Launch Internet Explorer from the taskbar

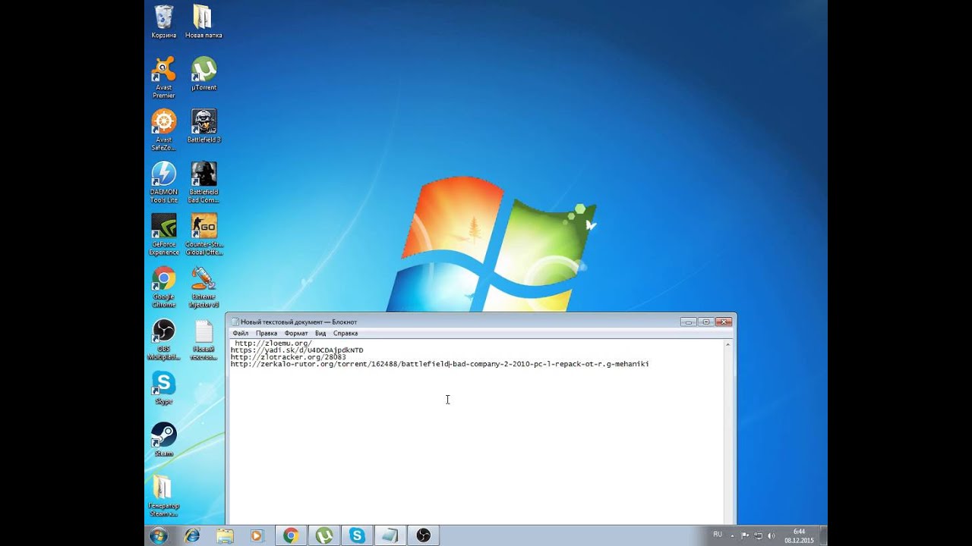pyautogui.click(x=192, y=535)
